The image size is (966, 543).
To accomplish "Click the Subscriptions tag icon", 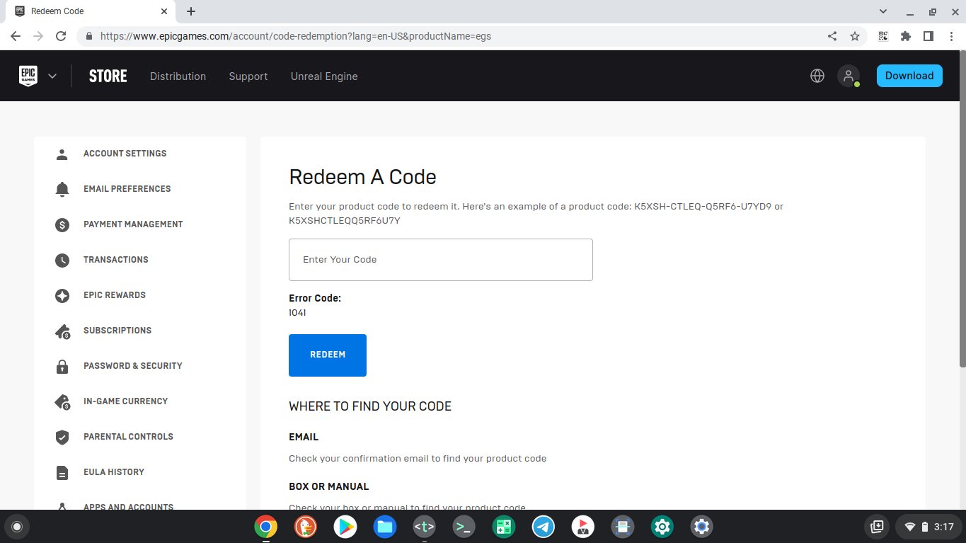I will (x=62, y=331).
